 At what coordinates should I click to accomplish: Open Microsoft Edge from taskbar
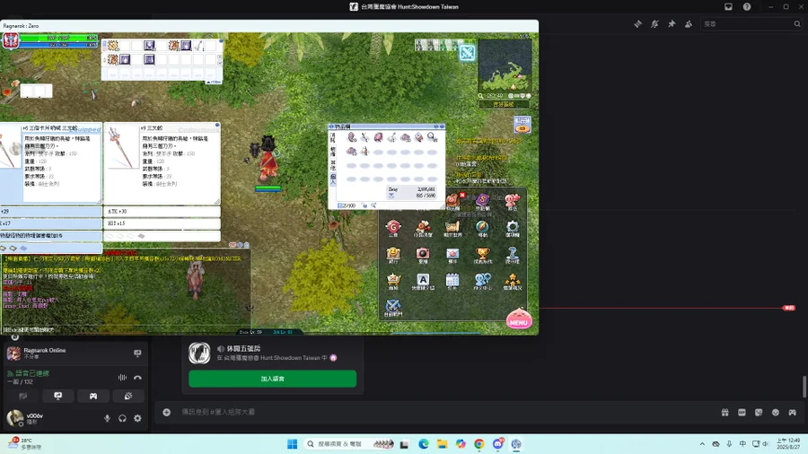point(424,444)
